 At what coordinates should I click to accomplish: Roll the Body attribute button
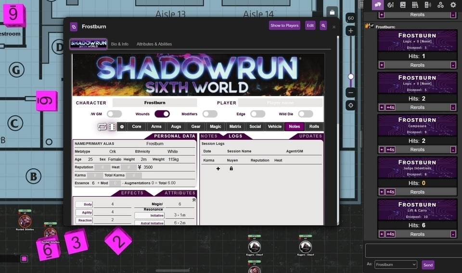click(x=84, y=204)
